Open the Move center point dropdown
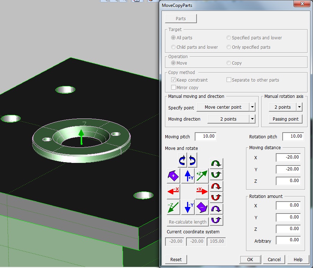This screenshot has width=313, height=268. [252, 107]
